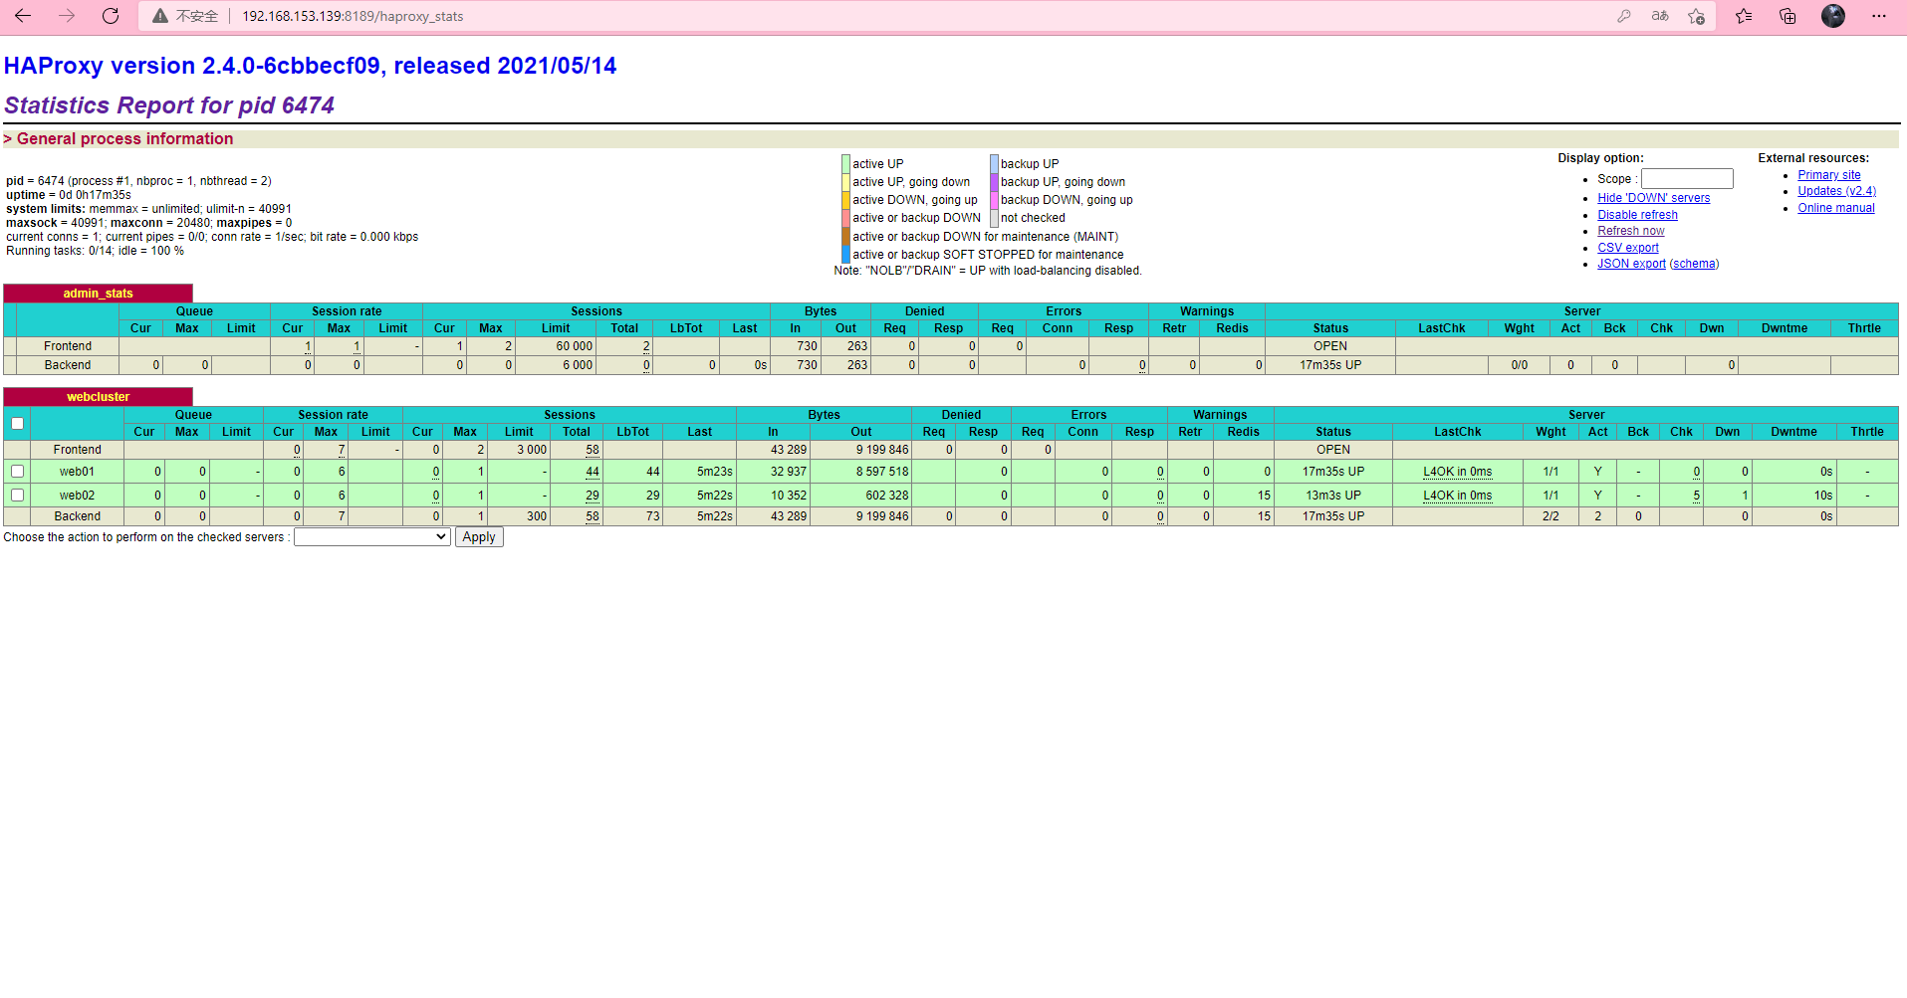The height and width of the screenshot is (998, 1907).
Task: Click web01 bytes out value 8 597 518
Action: [x=882, y=472]
